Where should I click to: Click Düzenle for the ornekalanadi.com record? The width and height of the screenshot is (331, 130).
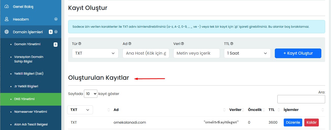point(293,122)
